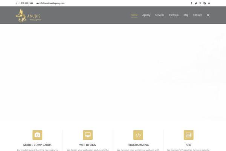Click the mail icon in top-right social bar
The height and width of the screenshot is (151, 226).
point(209,3)
